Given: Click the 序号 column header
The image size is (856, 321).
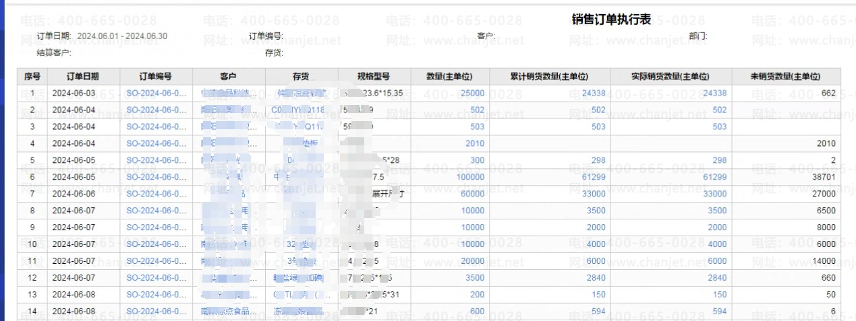Looking at the screenshot, I should tap(32, 76).
